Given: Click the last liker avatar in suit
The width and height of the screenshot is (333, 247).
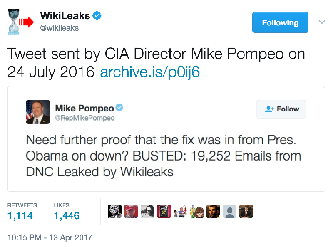Looking at the screenshot, I should (246, 211).
